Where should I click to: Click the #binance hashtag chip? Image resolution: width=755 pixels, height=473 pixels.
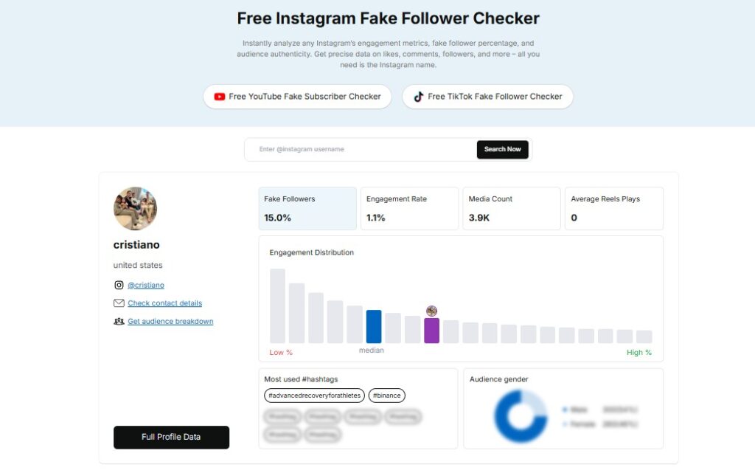pos(386,396)
